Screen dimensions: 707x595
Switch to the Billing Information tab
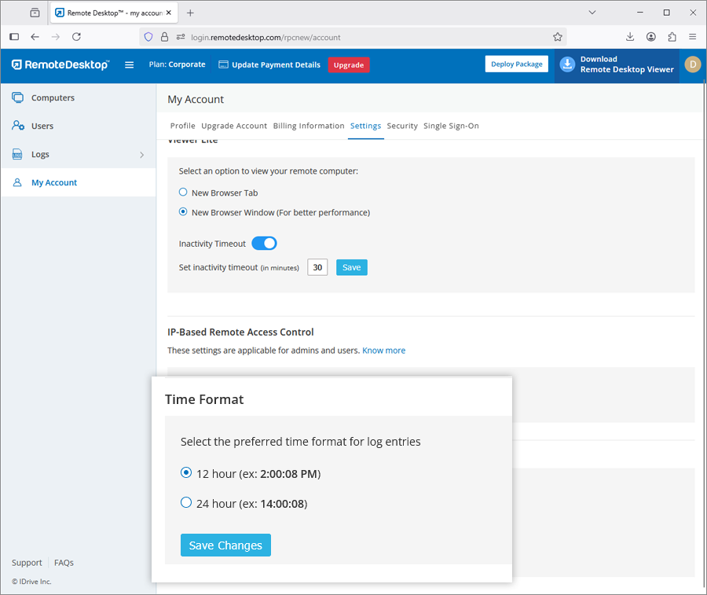click(309, 126)
